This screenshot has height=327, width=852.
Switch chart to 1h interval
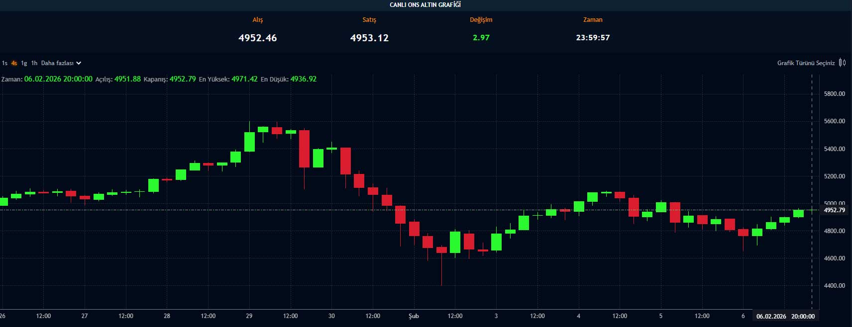(34, 63)
